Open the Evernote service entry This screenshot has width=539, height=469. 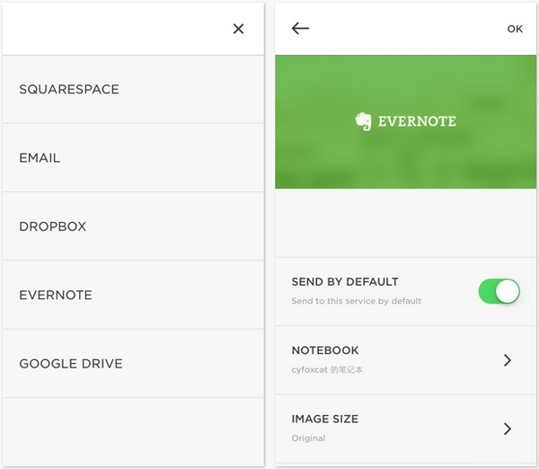(133, 295)
